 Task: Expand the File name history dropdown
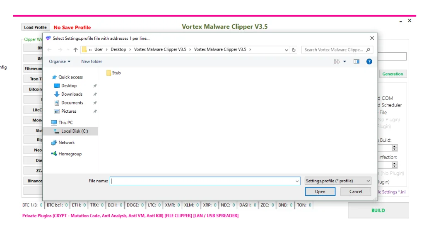click(297, 181)
